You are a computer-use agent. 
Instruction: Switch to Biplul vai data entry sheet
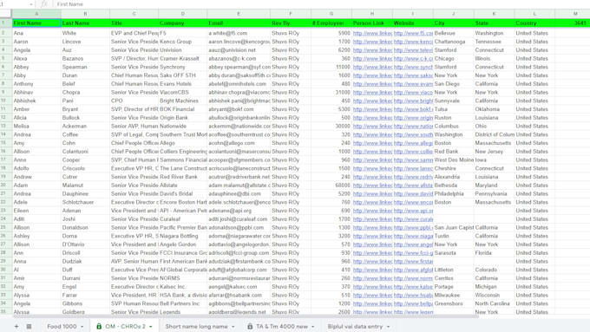355,326
